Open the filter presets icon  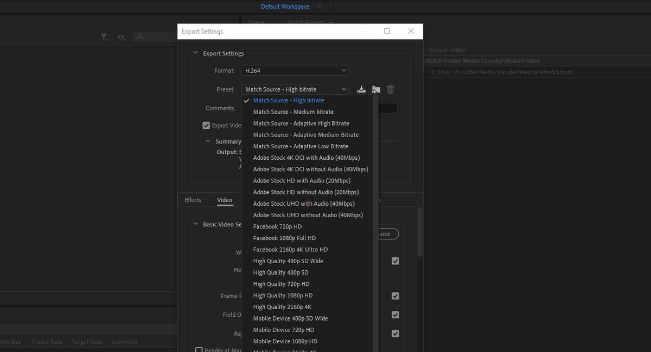(104, 37)
